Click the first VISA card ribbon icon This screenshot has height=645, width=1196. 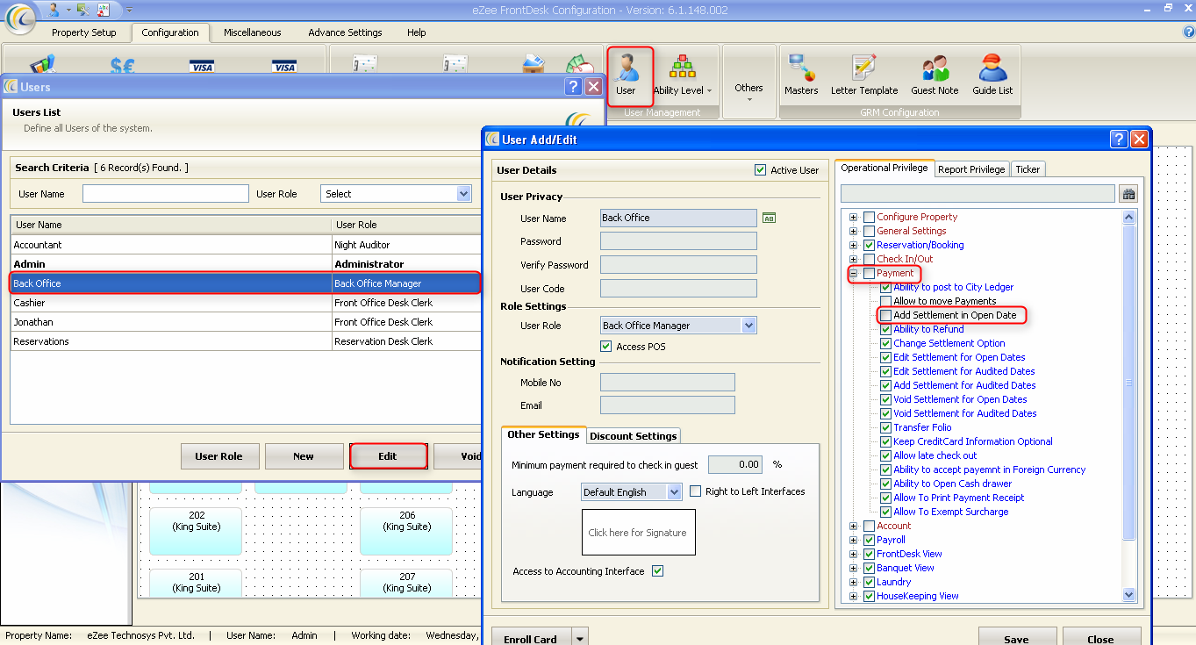click(x=202, y=67)
